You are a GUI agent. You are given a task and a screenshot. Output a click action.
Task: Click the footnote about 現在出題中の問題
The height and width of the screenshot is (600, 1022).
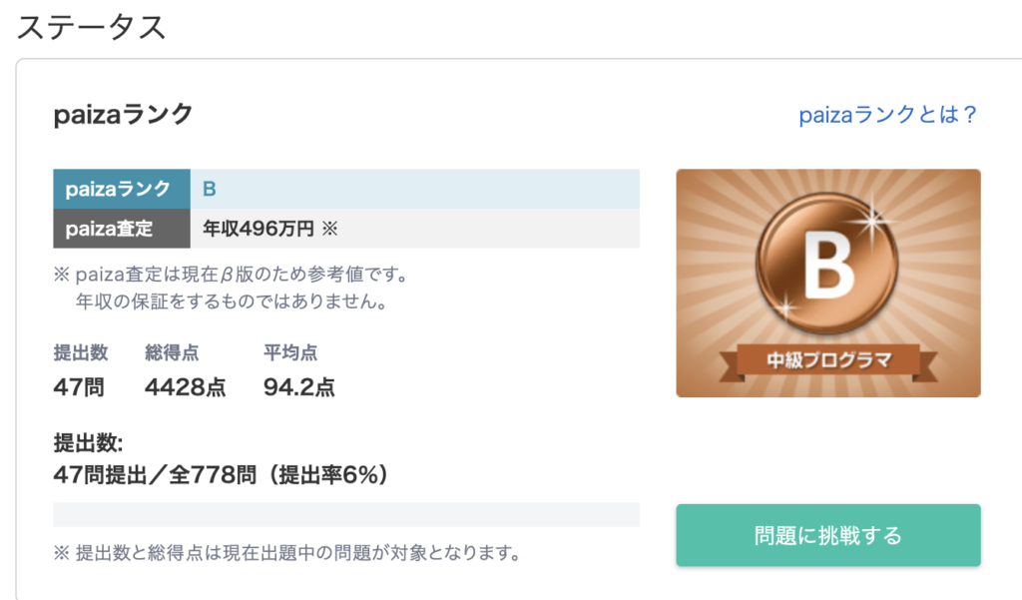[287, 552]
